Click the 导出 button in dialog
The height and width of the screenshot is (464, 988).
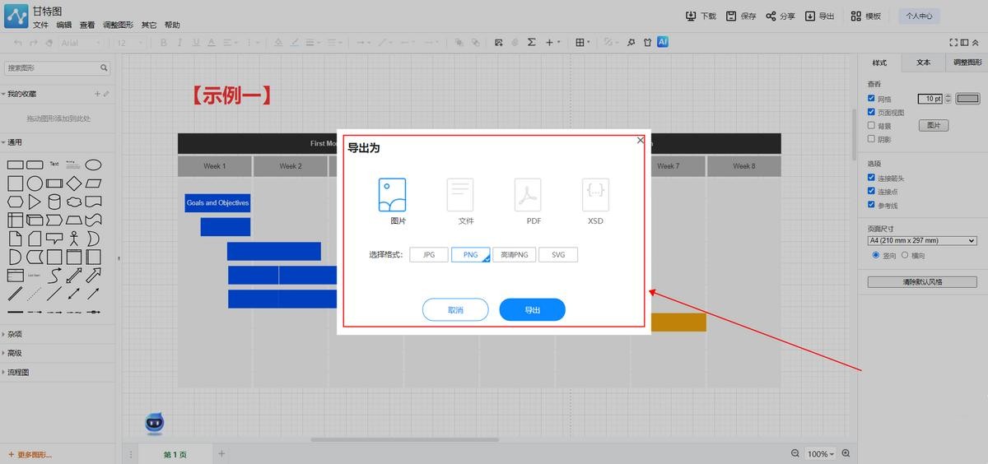point(532,310)
